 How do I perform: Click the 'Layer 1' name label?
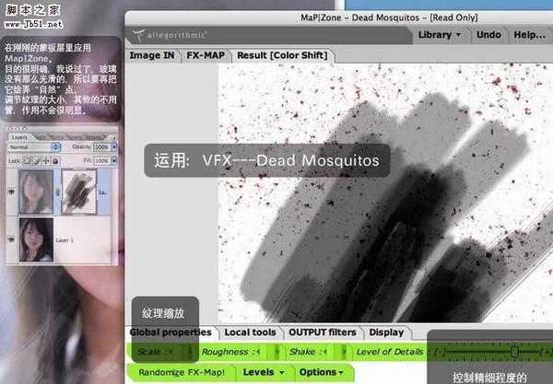65,240
